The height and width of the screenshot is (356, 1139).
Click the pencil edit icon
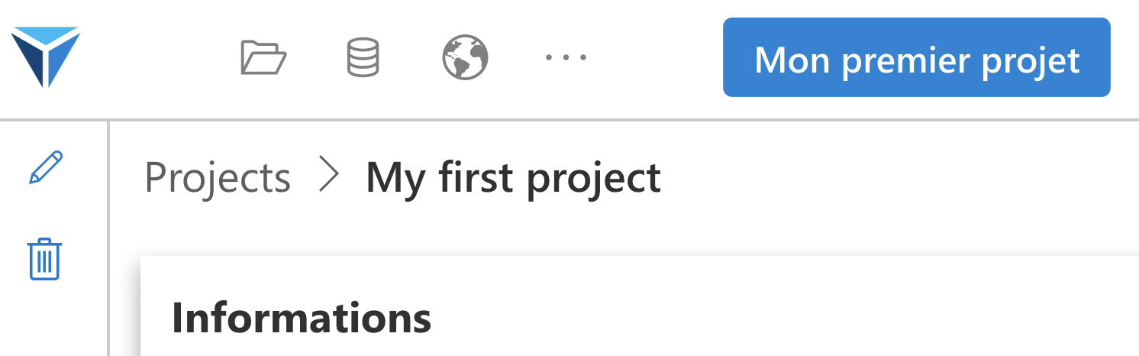[x=46, y=167]
